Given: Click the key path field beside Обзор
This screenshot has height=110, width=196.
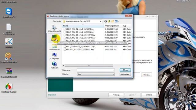Looking at the screenshot, I should click(137, 75).
